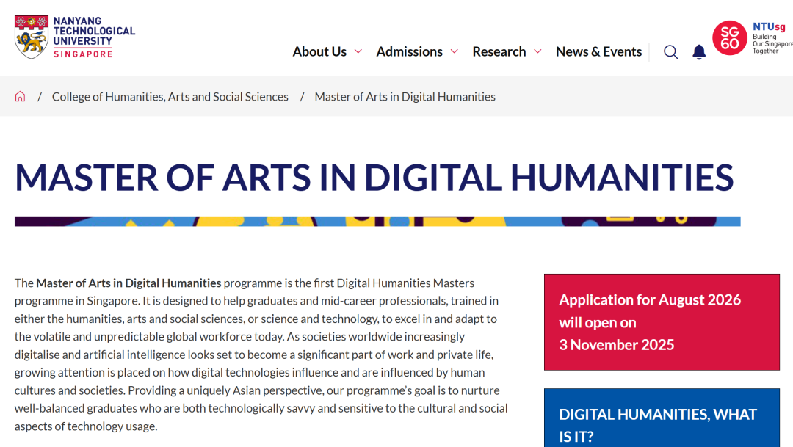Open the News & Events menu item

click(598, 51)
